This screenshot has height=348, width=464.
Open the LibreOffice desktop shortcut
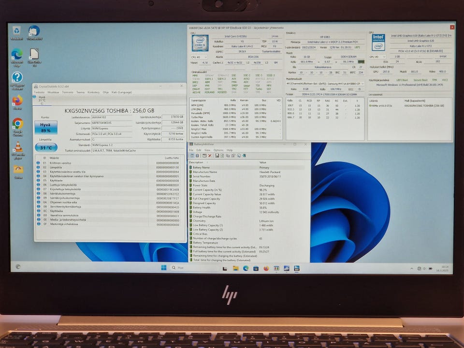click(x=34, y=58)
